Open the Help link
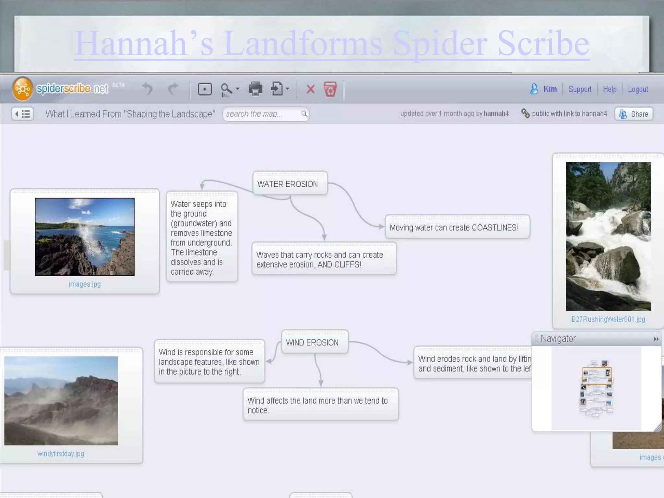Image resolution: width=664 pixels, height=498 pixels. [610, 89]
